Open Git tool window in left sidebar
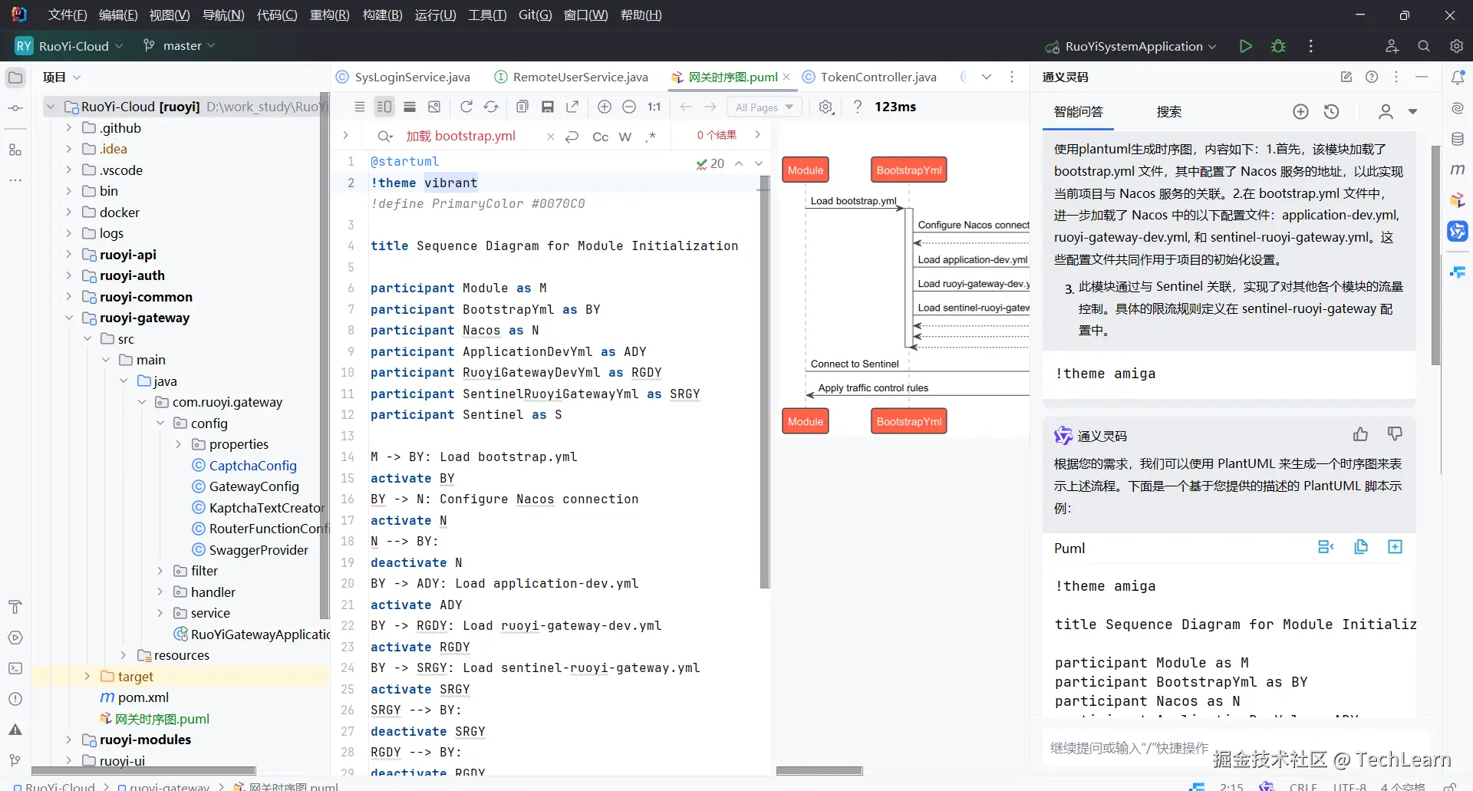Screen dimensions: 1473x791 pyautogui.click(x=15, y=760)
